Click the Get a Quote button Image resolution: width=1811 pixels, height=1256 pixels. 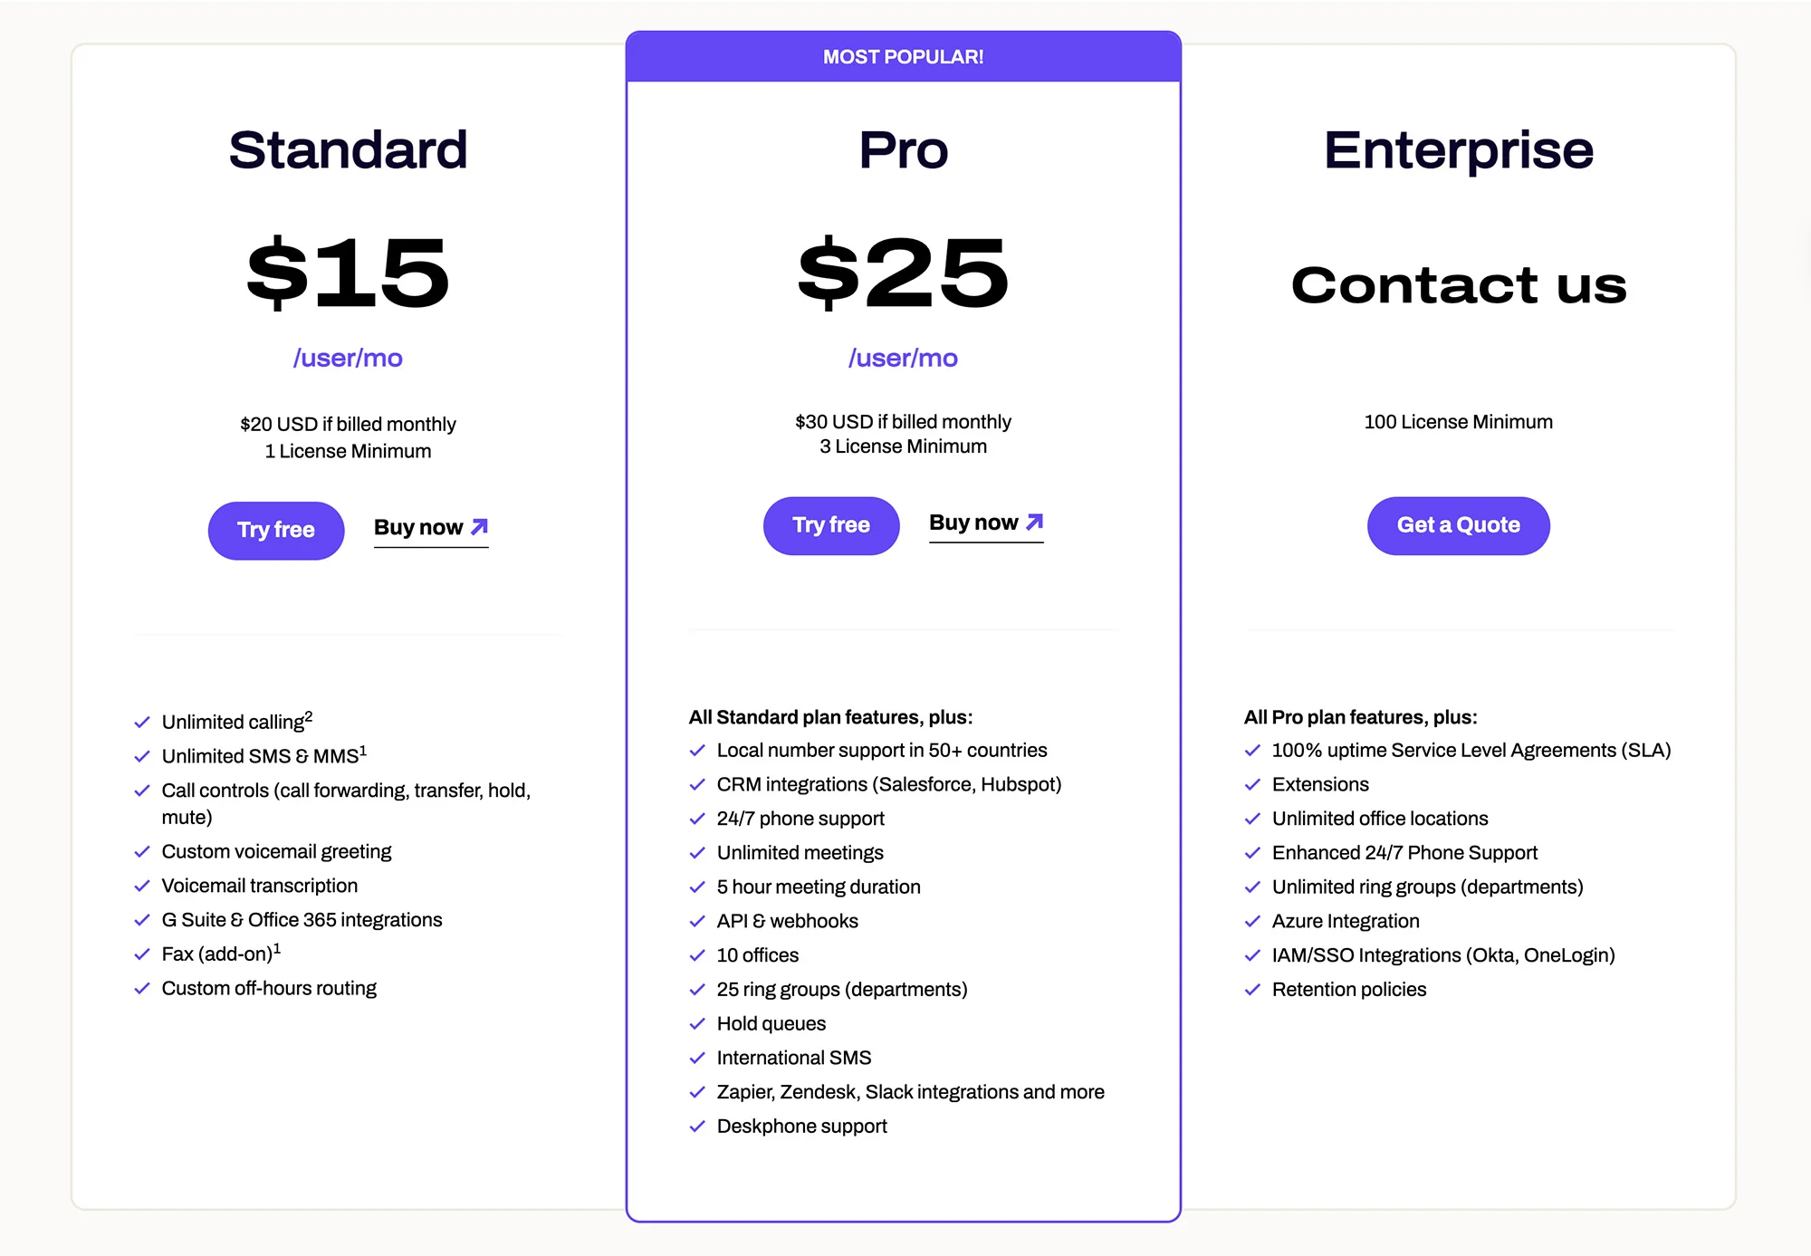(x=1458, y=525)
